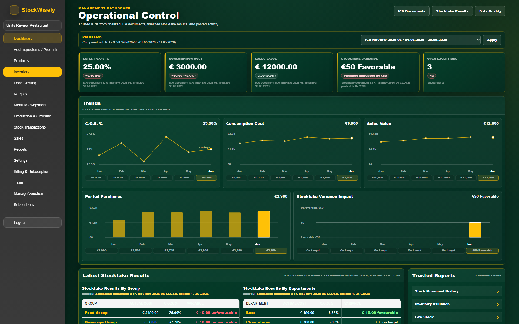Click the Consumption Cost KPI card
This screenshot has height=324, width=519.
tap(206, 72)
